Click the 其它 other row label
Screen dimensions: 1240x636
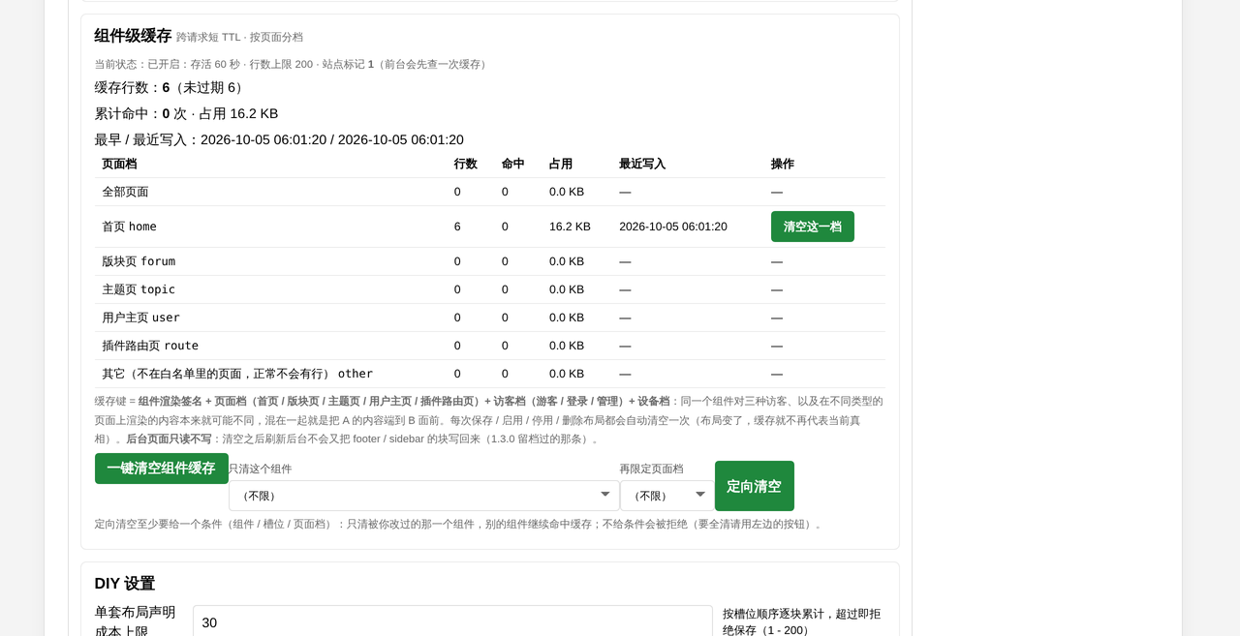coord(237,374)
